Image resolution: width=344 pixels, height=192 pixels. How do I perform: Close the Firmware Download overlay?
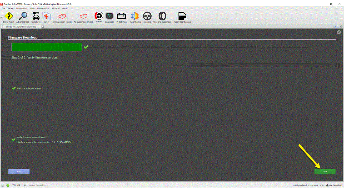(339, 32)
